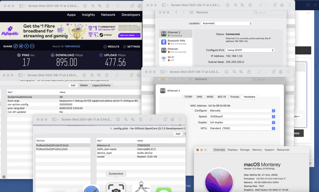Open Configure Manually dropdown in Hardware tab
Image resolution: width=319 pixels, height=192 pixels.
point(242,110)
